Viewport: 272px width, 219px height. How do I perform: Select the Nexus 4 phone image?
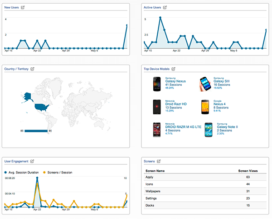coord(205,107)
